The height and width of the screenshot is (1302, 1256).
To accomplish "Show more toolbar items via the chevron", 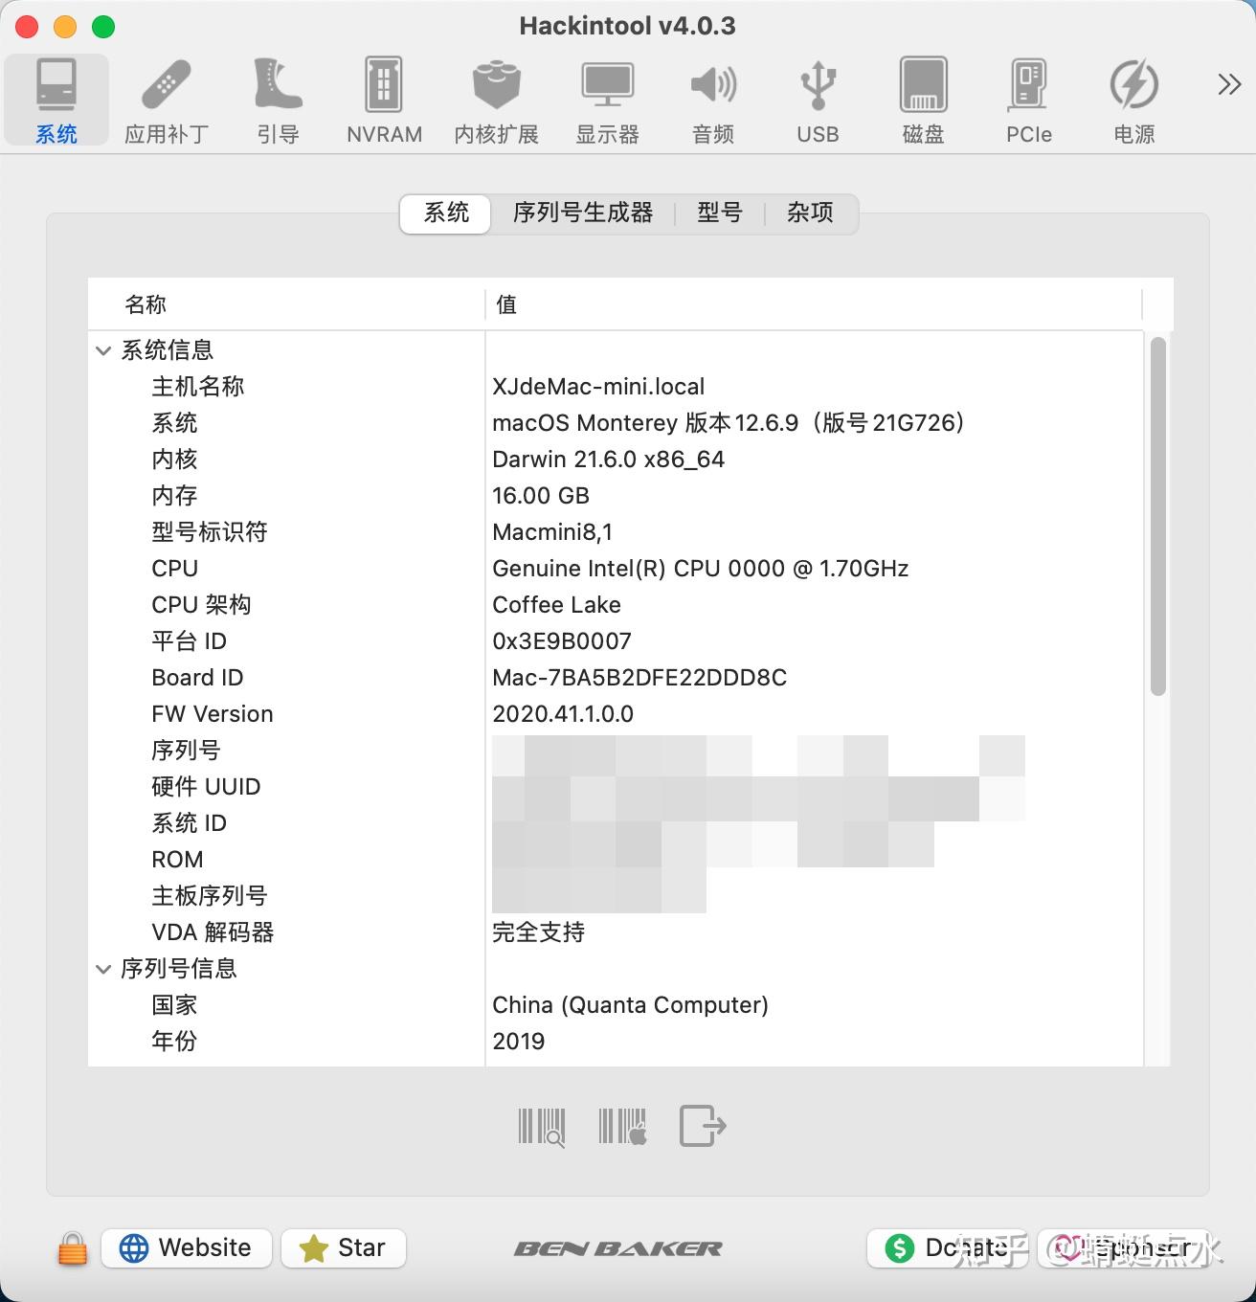I will click(1228, 84).
